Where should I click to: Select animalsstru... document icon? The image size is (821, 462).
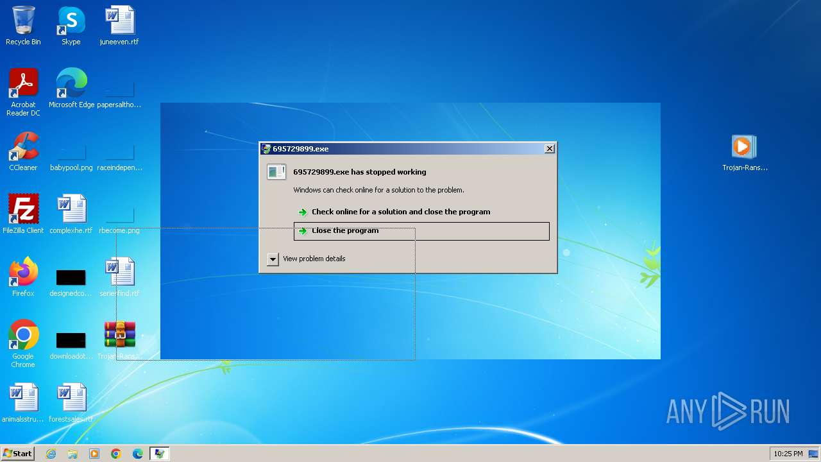click(x=23, y=403)
